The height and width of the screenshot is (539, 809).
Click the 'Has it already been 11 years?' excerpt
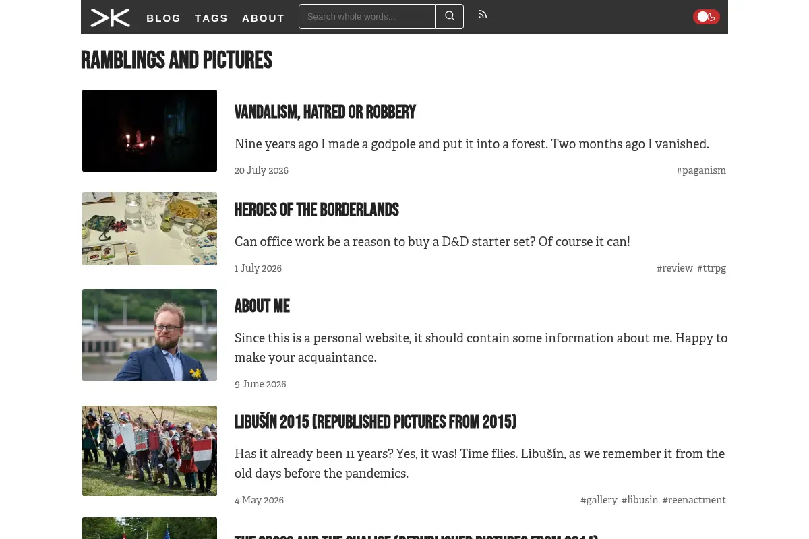coord(480,464)
